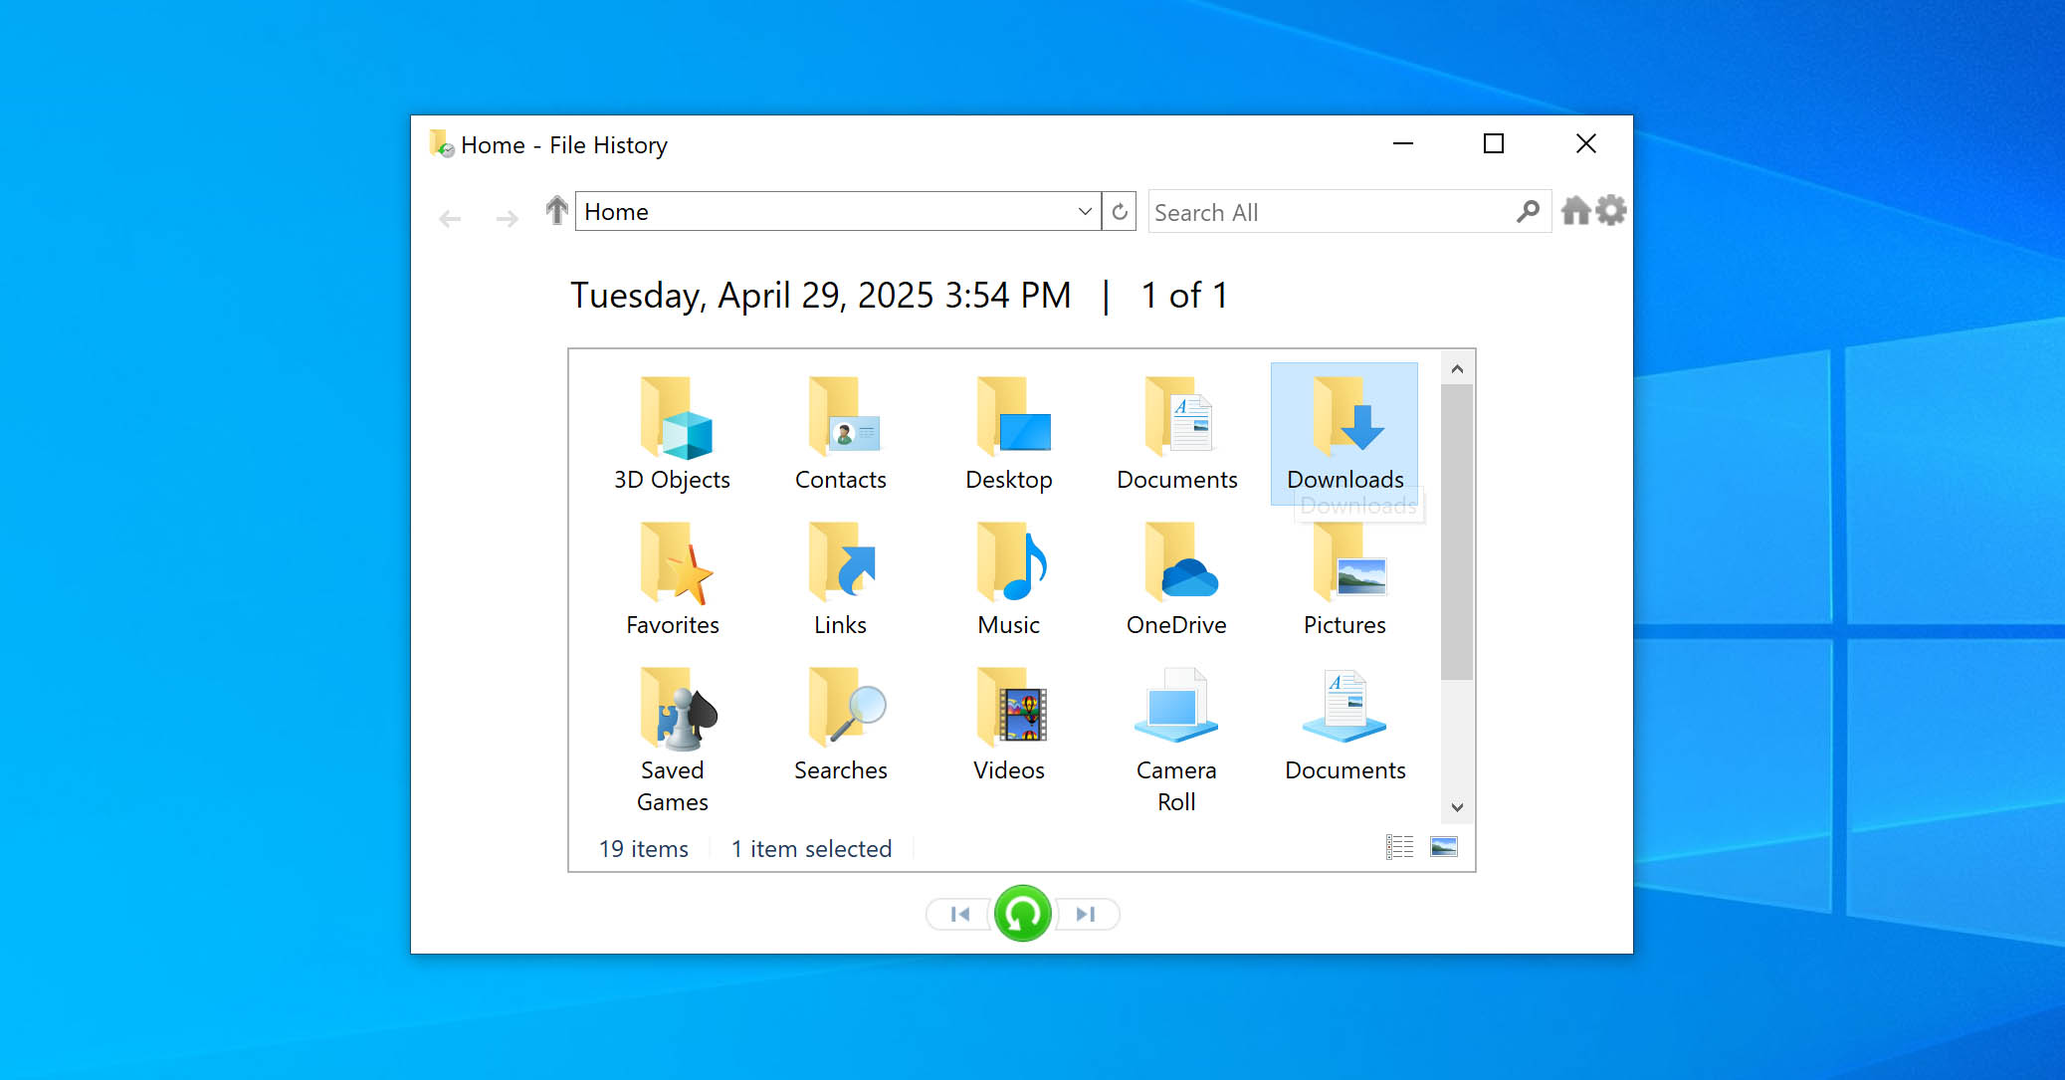Expand the address bar dropdown
The image size is (2065, 1080).
point(1085,212)
